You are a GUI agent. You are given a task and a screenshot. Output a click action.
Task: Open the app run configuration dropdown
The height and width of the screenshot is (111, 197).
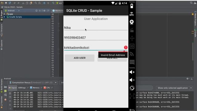click(x=60, y=3)
